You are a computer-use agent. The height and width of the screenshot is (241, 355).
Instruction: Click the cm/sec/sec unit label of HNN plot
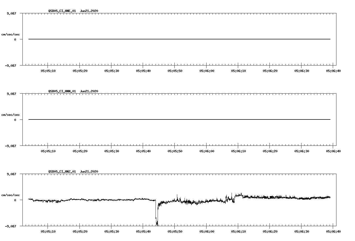pos(10,115)
